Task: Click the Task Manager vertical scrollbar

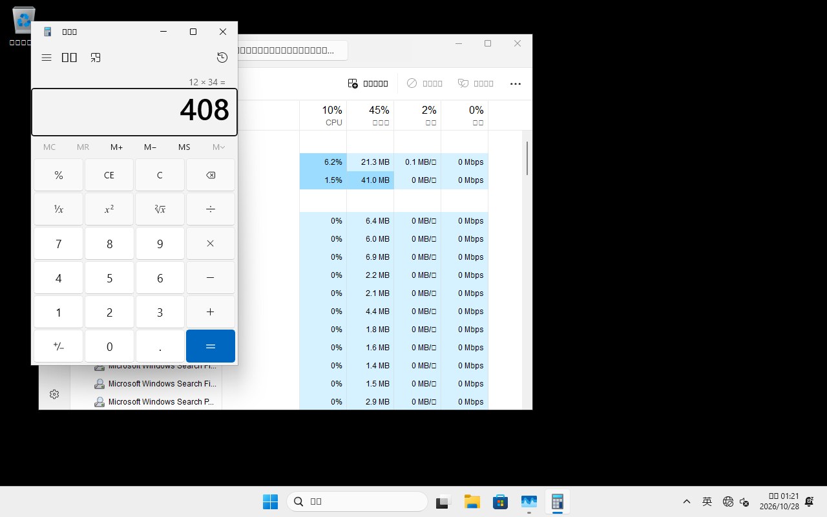Action: pyautogui.click(x=527, y=158)
